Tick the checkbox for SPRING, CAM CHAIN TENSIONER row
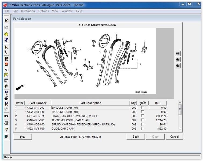Screen dimensions: 203x161 pos(143,124)
